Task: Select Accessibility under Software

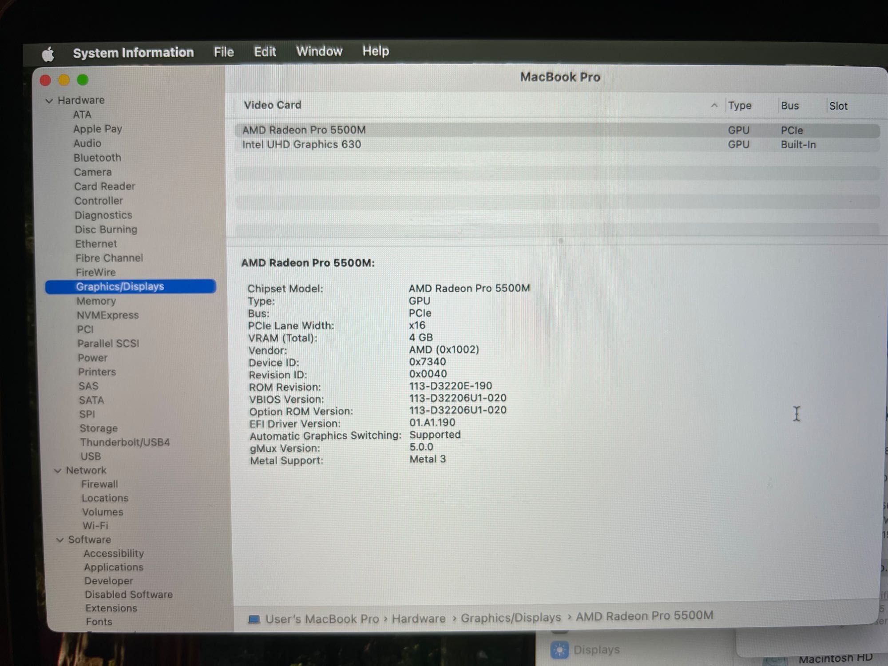Action: coord(114,554)
